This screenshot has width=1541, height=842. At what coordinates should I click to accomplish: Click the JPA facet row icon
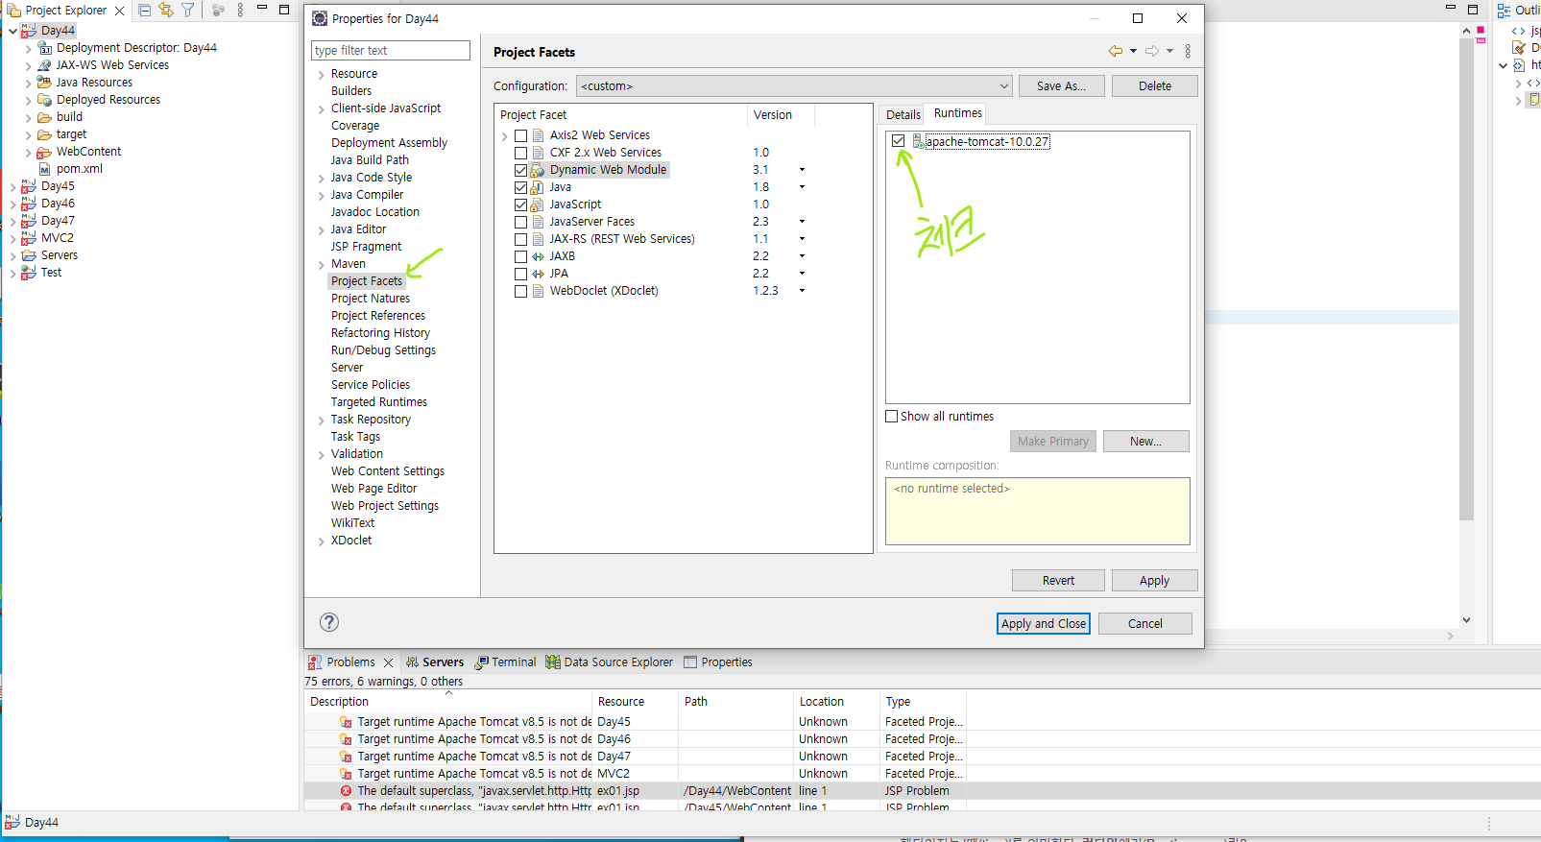coord(538,274)
